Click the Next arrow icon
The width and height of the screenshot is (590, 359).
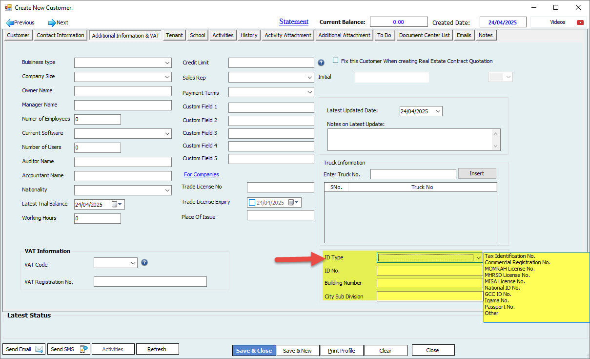coord(52,22)
